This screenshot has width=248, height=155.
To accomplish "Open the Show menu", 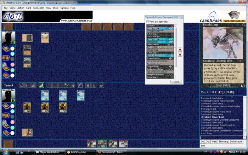I will pos(56,8).
